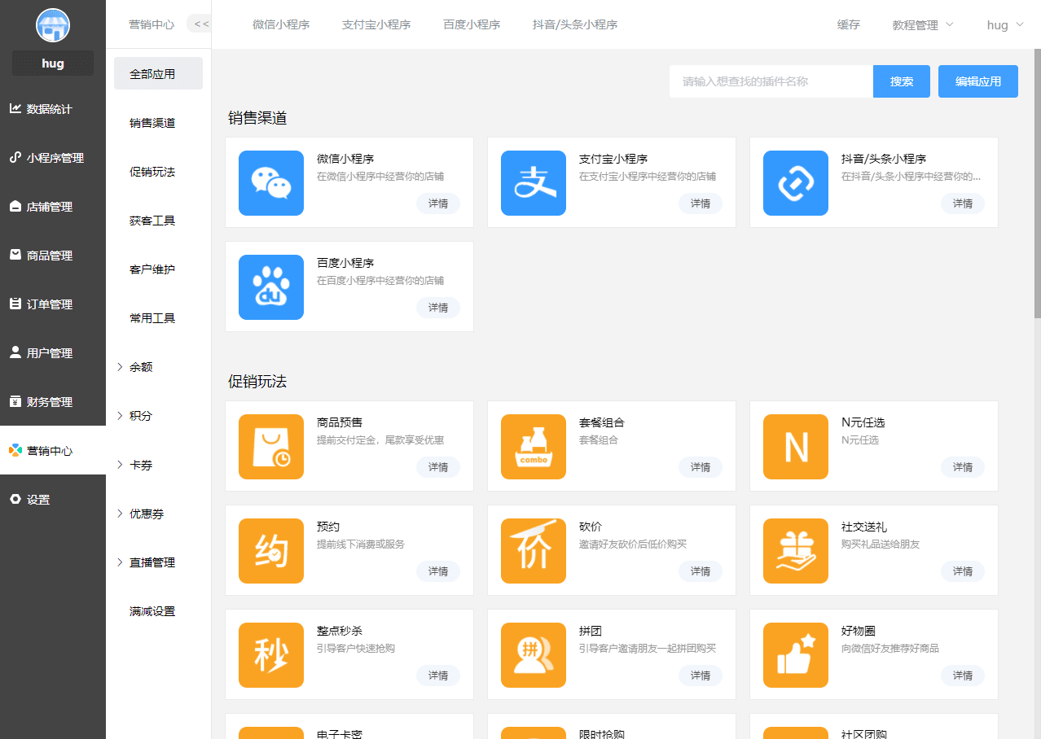Click the 编辑应用 button
1041x739 pixels.
pyautogui.click(x=978, y=81)
